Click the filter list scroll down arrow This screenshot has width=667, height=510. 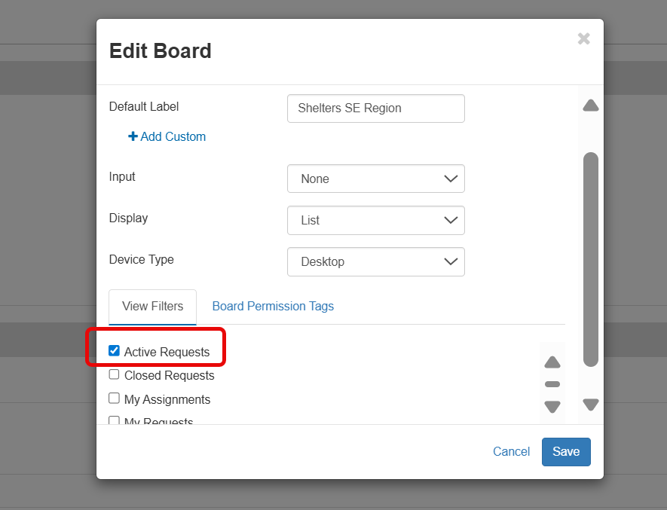click(x=552, y=407)
